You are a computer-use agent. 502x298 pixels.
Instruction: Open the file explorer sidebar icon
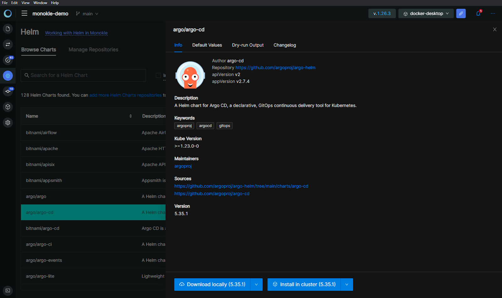(8, 29)
